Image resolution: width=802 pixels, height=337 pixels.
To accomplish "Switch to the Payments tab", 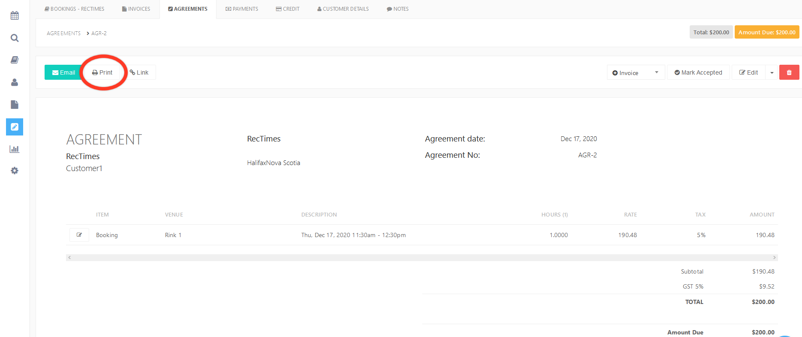I will click(x=242, y=9).
